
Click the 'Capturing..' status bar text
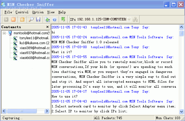12,118
